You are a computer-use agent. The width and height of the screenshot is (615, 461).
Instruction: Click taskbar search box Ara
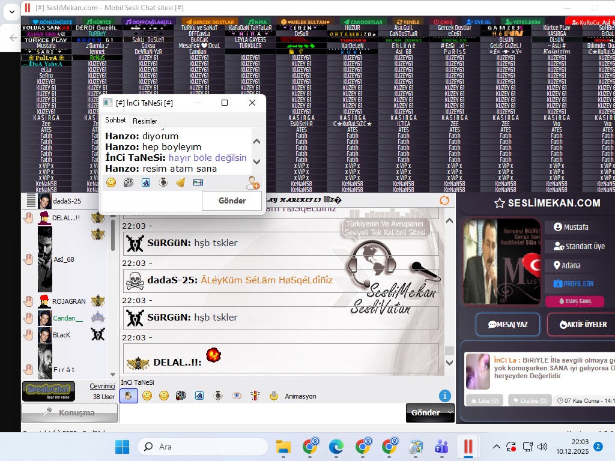203,447
